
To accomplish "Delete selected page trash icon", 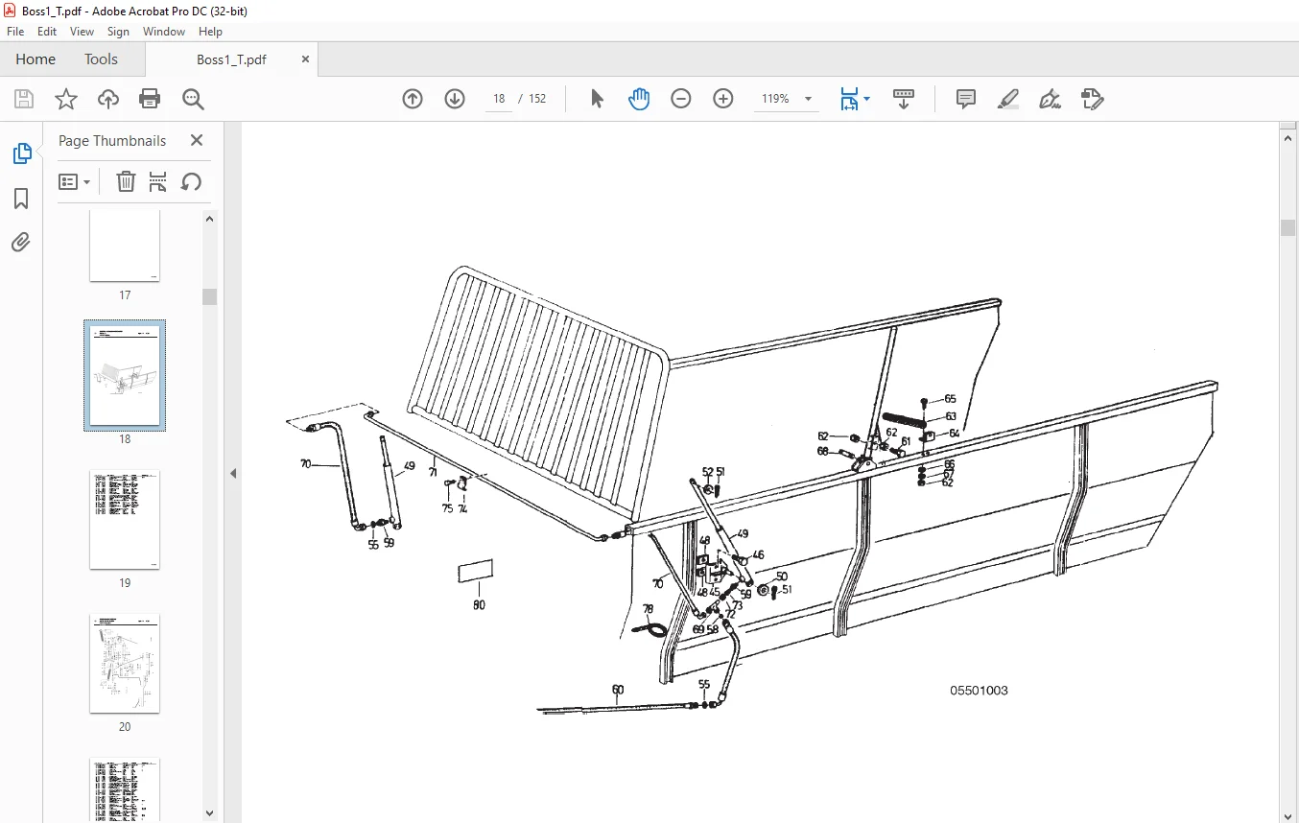I will [126, 181].
